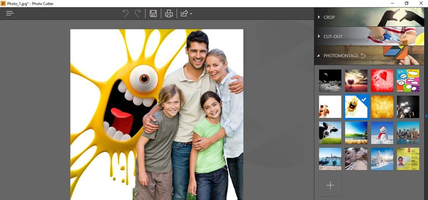
Task: Add a custom background with plus button
Action: pyautogui.click(x=330, y=185)
